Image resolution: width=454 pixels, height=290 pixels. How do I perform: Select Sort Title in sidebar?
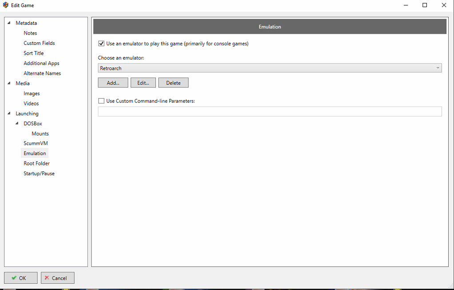tap(34, 53)
